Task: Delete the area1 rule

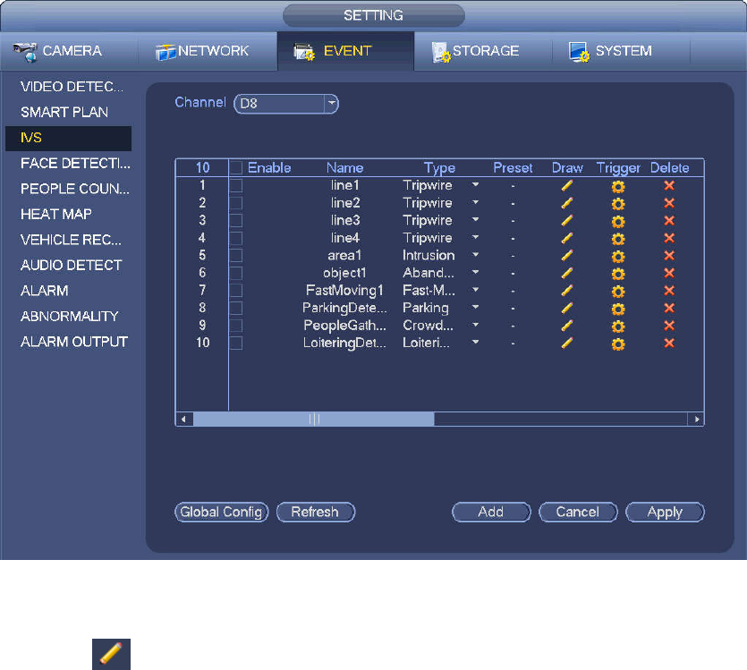Action: point(669,256)
